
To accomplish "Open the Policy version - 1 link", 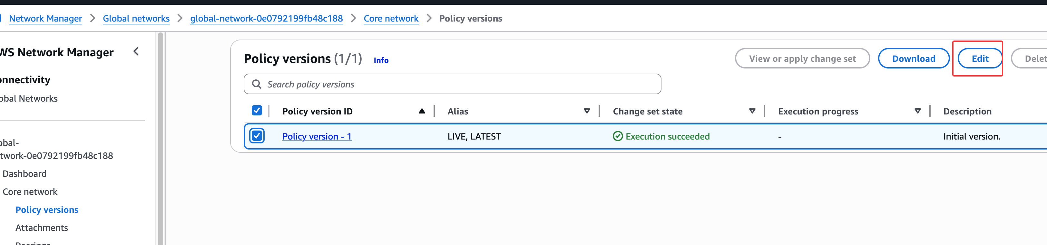I will (x=317, y=136).
